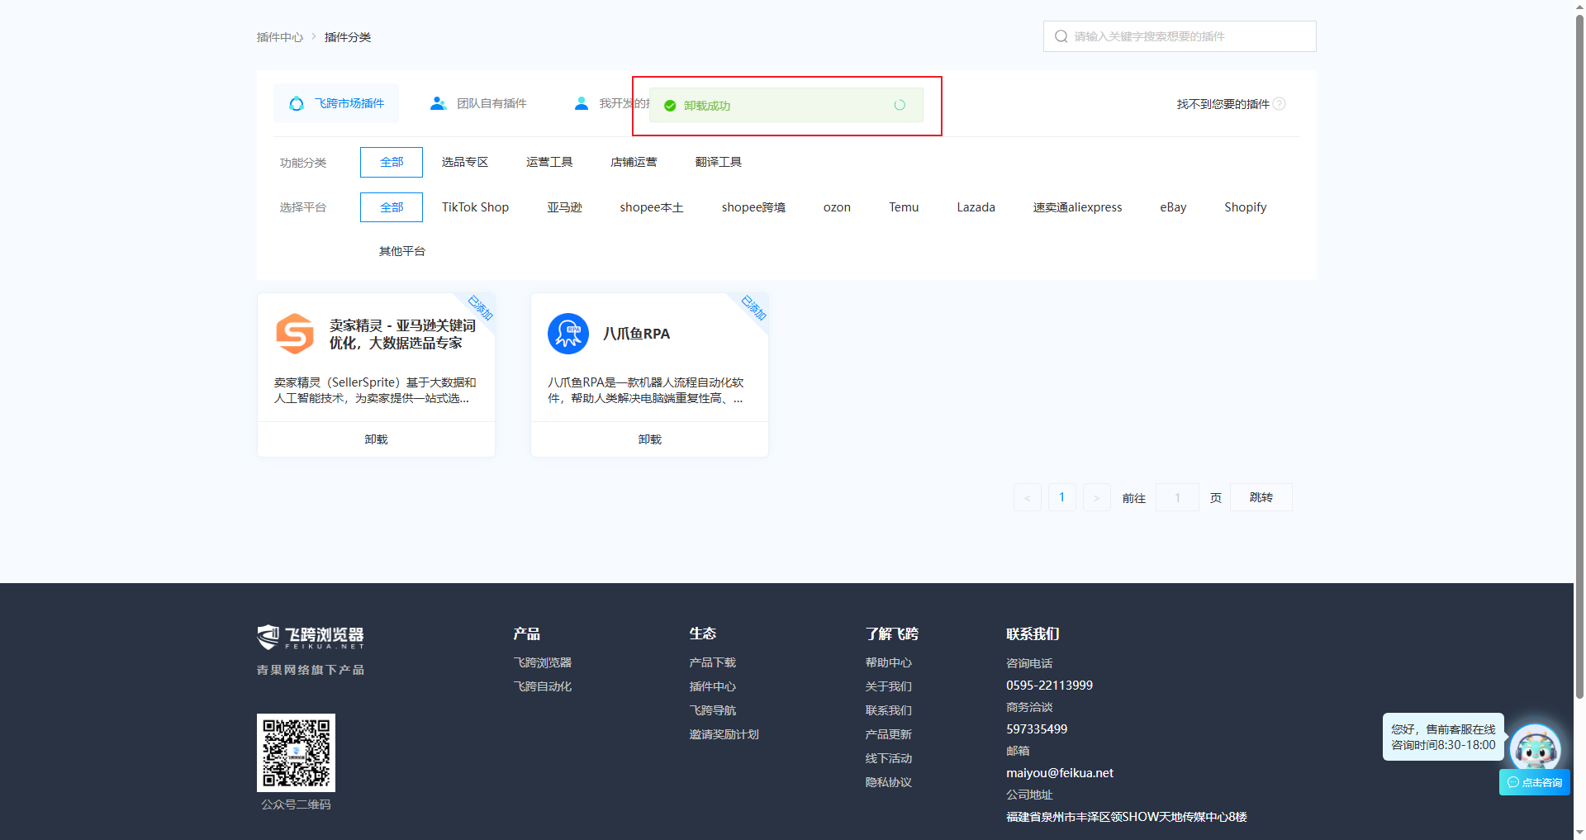Click the customer service mascot avatar
This screenshot has width=1586, height=840.
[1536, 750]
